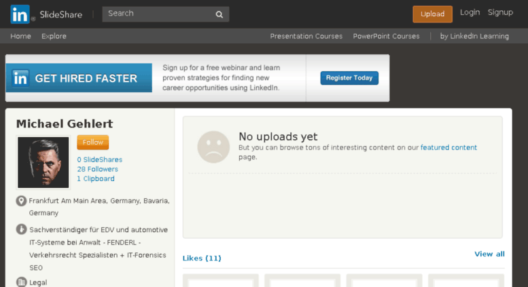Click the webinar sign-up banner text
Screen dimensions: 528x287
(222, 77)
